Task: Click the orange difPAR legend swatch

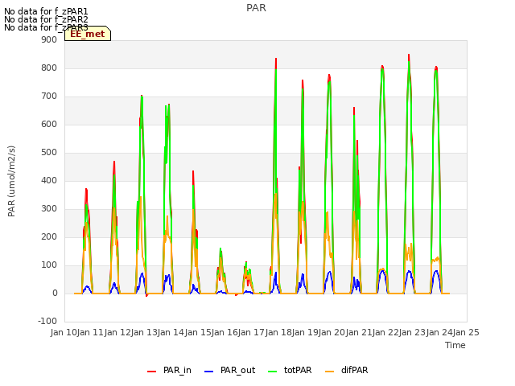Action: [x=329, y=372]
